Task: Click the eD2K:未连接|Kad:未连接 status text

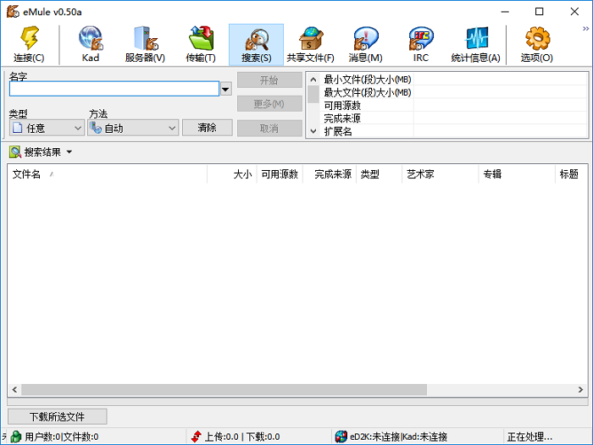Action: click(x=399, y=437)
